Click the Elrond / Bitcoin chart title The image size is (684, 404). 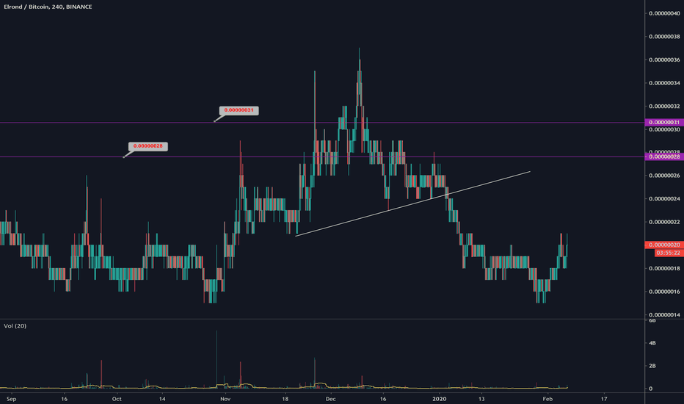pyautogui.click(x=48, y=7)
